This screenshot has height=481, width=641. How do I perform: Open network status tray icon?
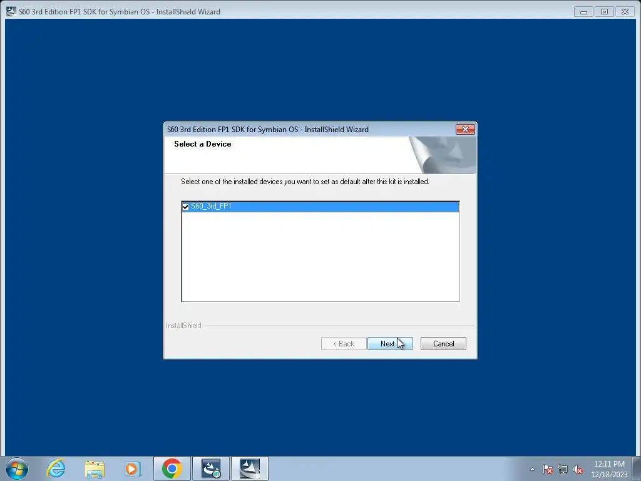(x=563, y=469)
